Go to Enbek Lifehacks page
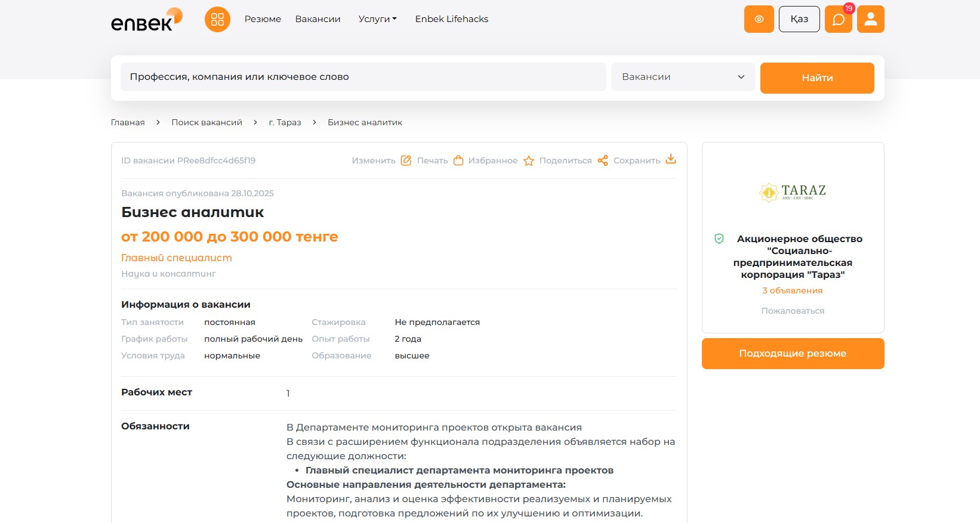The image size is (980, 523). (x=451, y=19)
